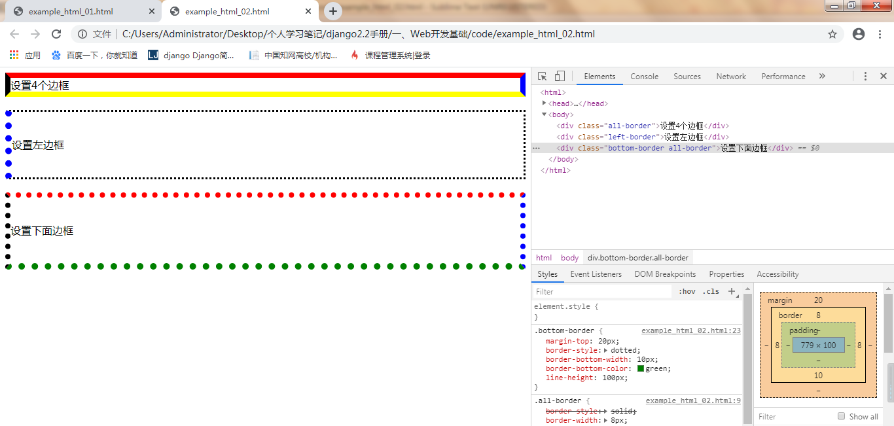Open 课程管理系统|登录 bookmark
The image size is (894, 426).
tap(391, 56)
